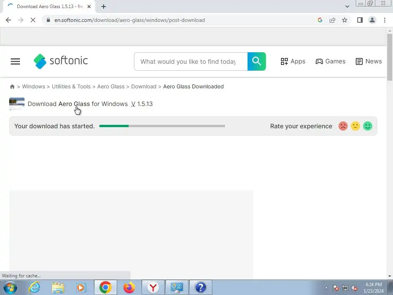The image size is (393, 295).
Task: Click the address bar URL
Action: (x=130, y=20)
